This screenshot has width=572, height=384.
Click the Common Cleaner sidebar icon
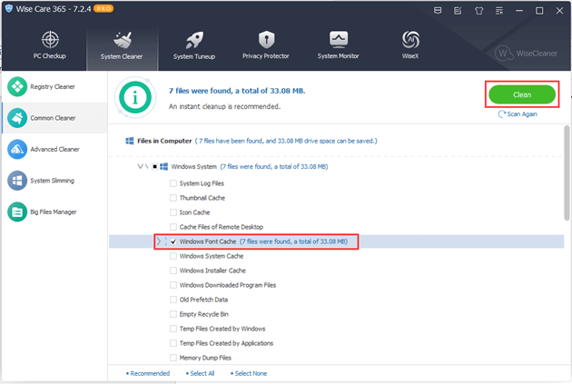pyautogui.click(x=17, y=118)
